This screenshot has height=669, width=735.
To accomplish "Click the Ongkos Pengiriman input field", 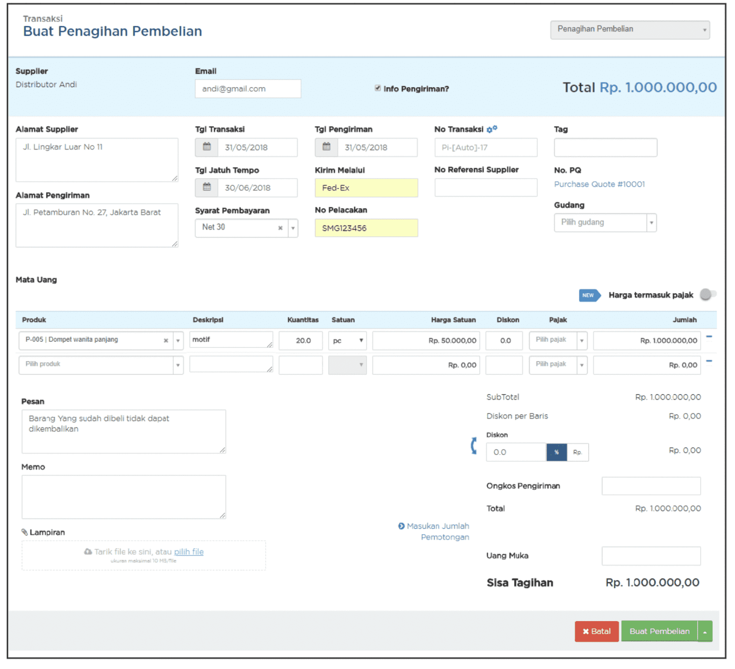I will 651,486.
